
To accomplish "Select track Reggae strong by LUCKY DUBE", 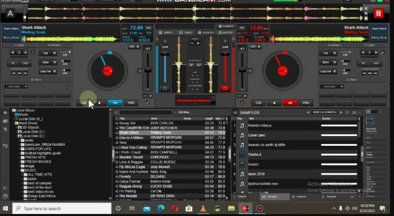I will pyautogui.click(x=170, y=187).
